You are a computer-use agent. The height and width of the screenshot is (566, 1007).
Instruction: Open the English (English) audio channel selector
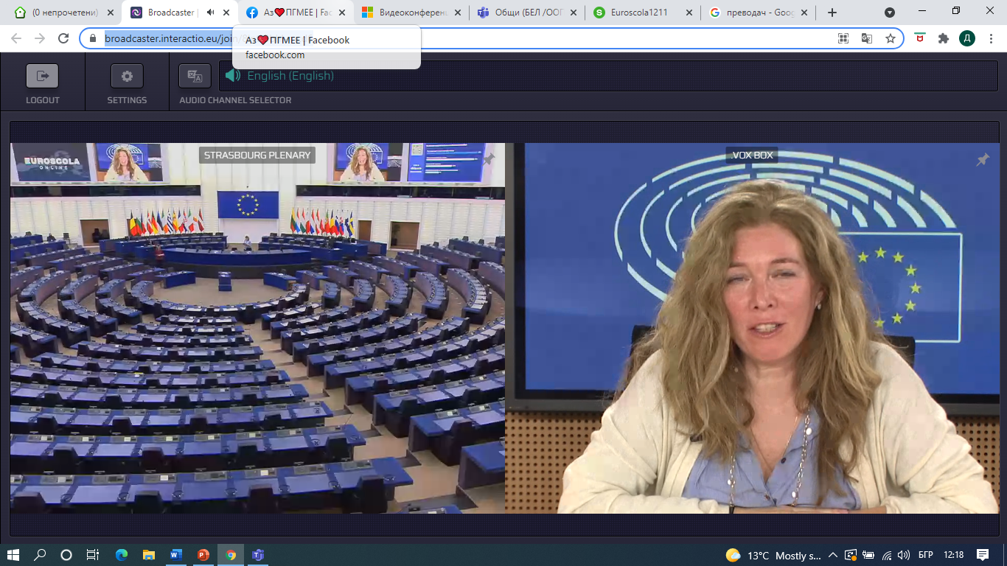click(x=290, y=76)
